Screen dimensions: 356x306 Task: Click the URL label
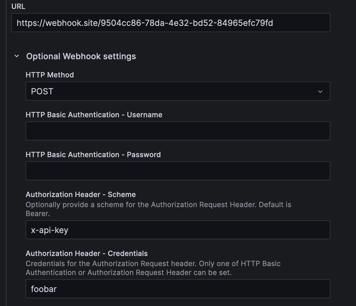click(x=18, y=6)
